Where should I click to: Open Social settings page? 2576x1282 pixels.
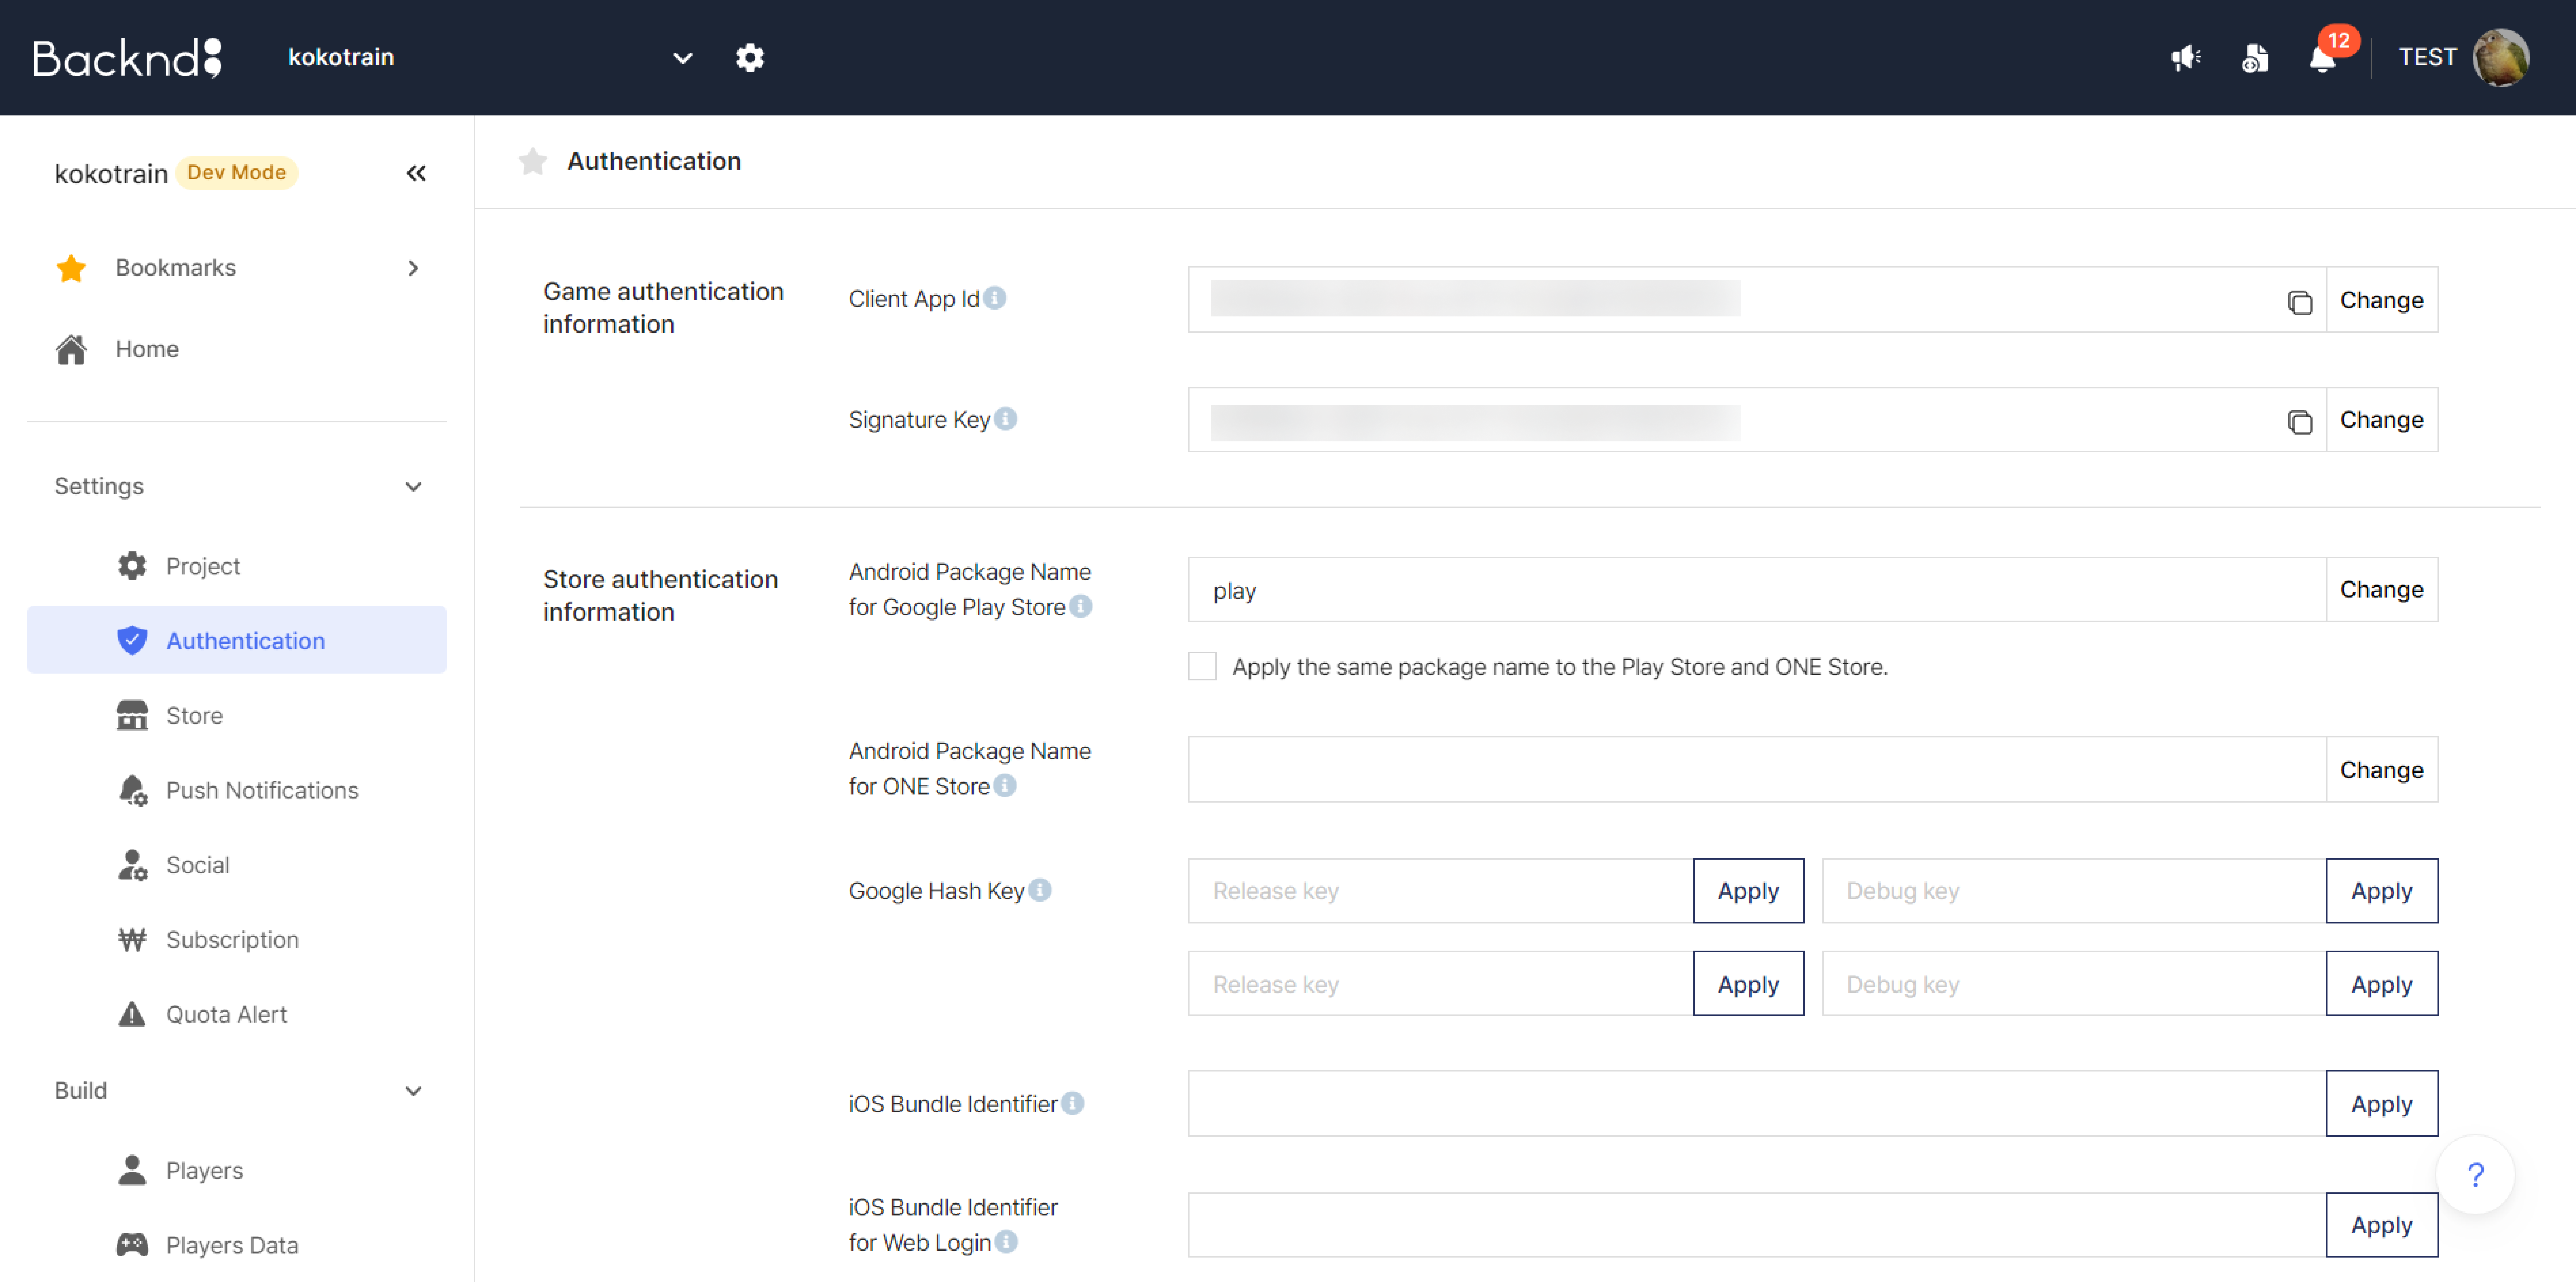237,865
